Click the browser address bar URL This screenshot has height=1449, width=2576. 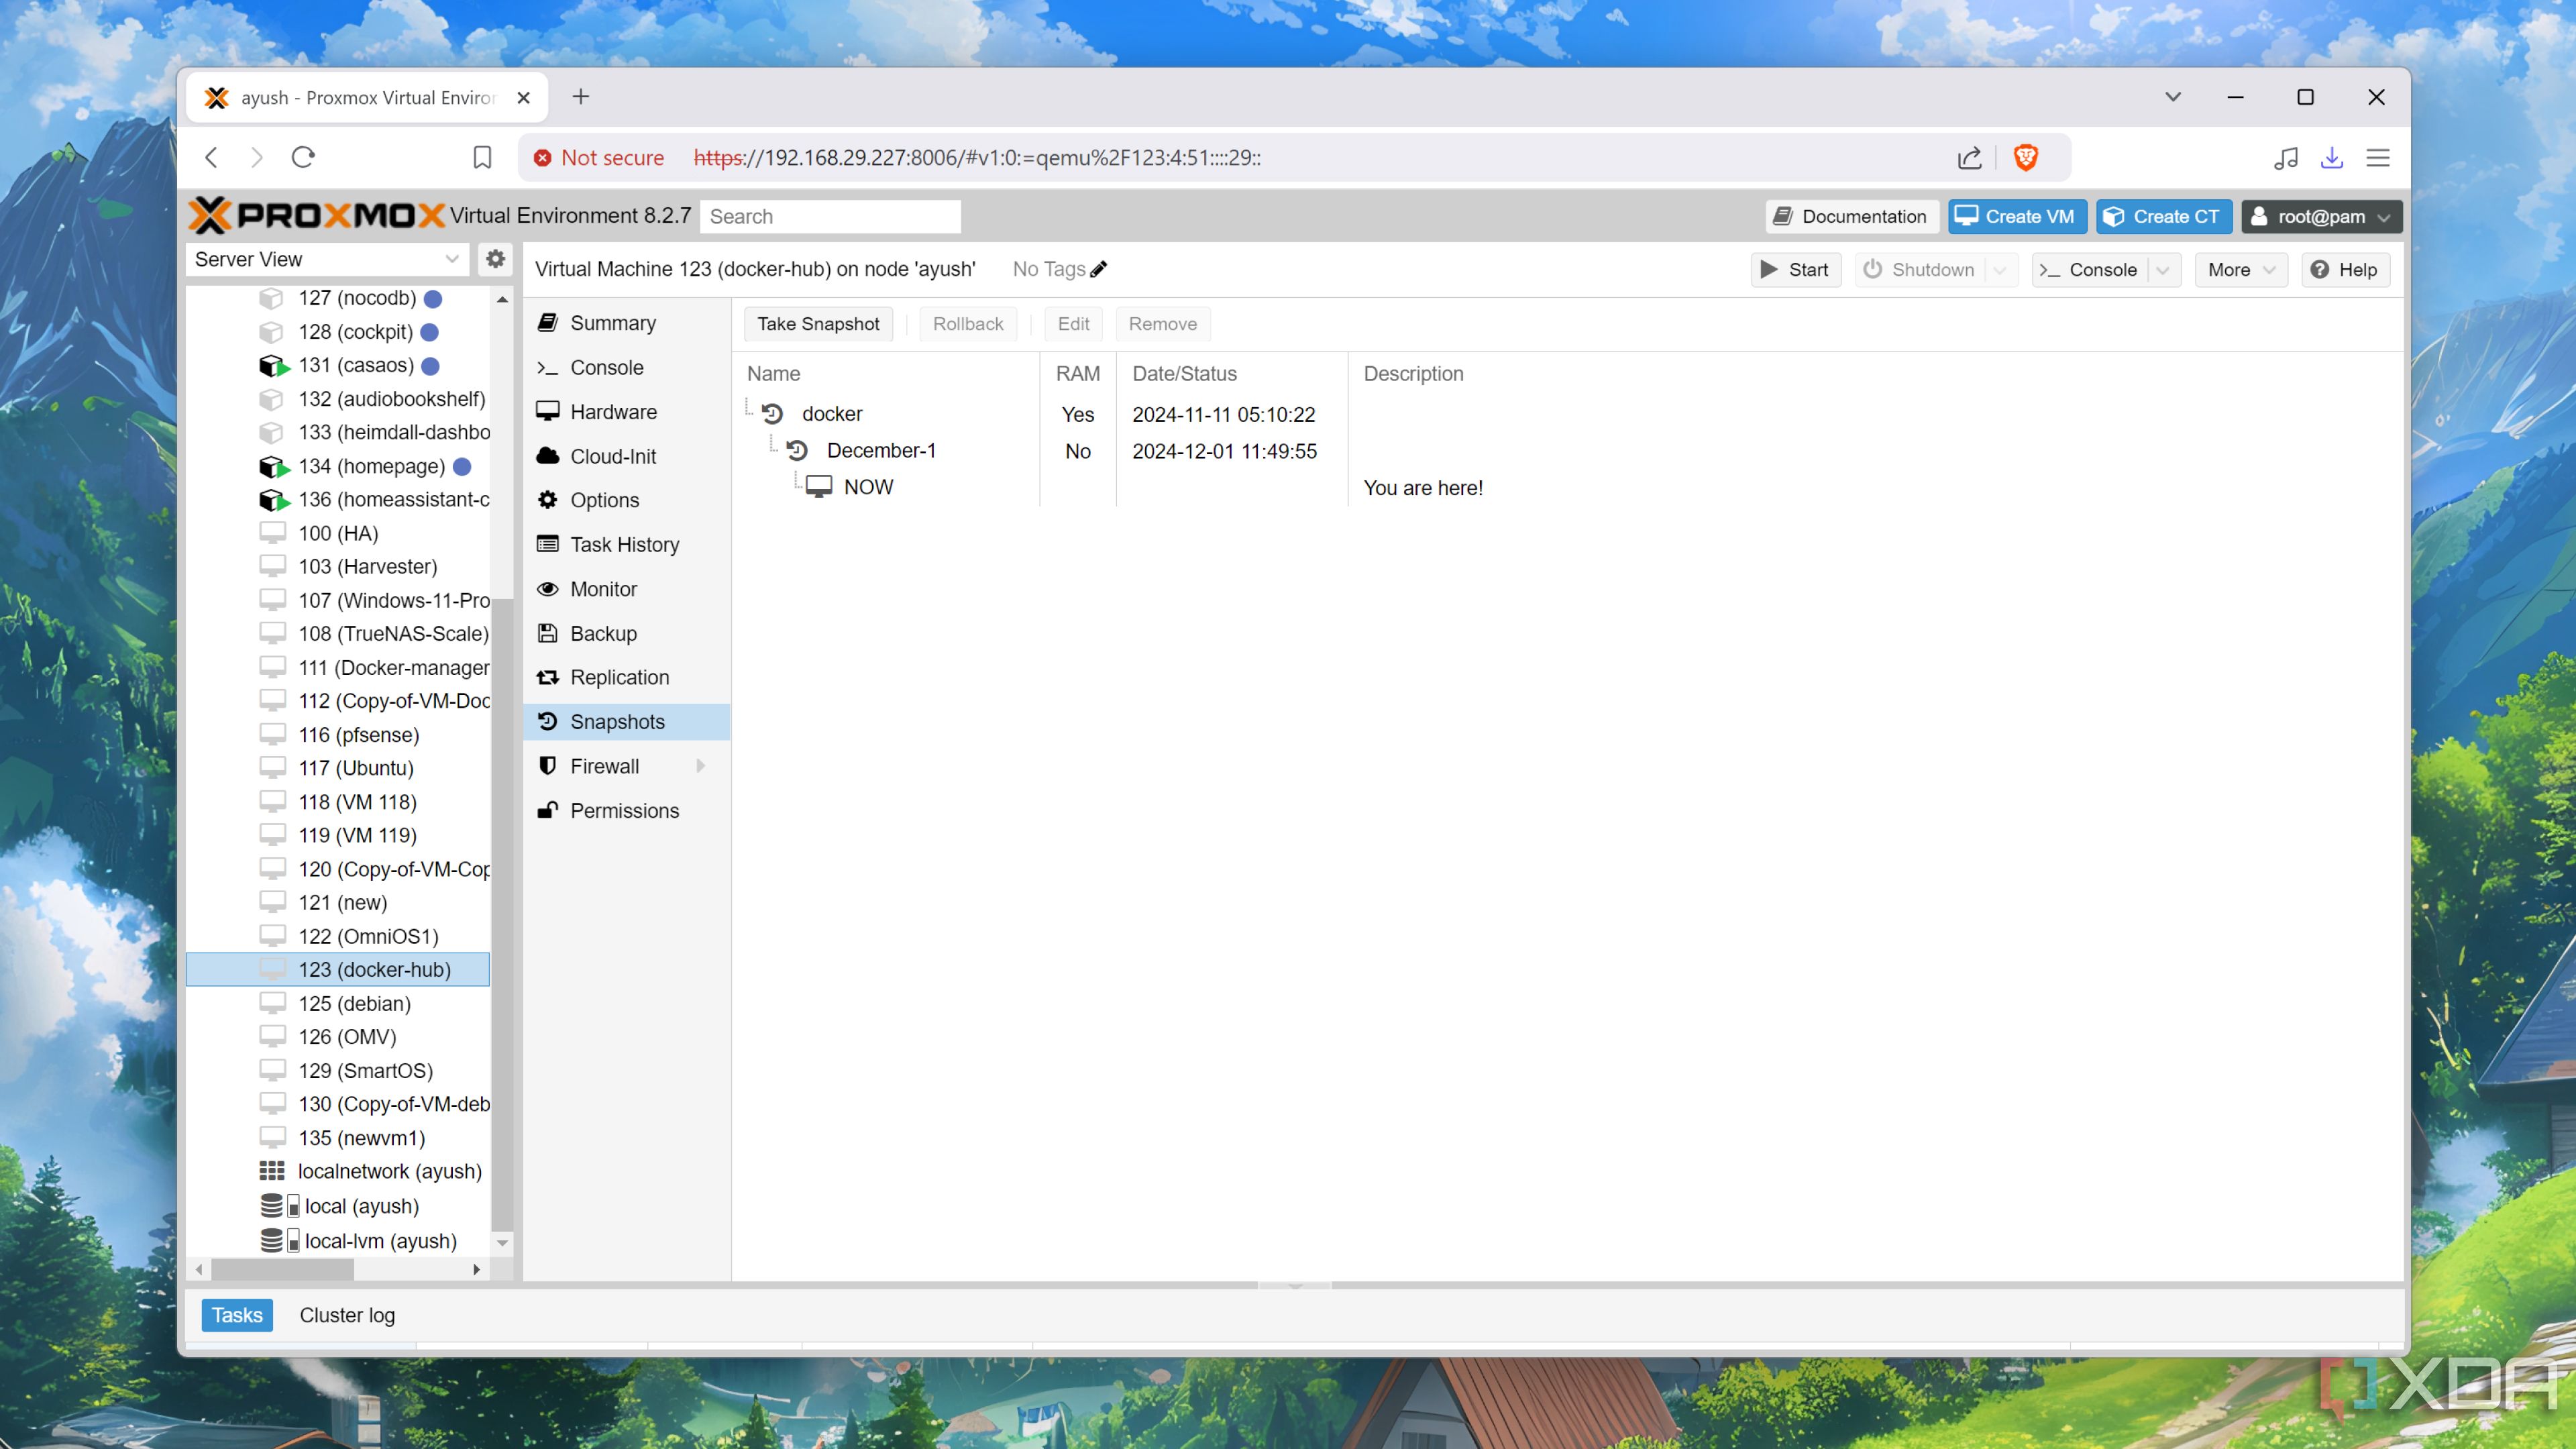[977, 157]
